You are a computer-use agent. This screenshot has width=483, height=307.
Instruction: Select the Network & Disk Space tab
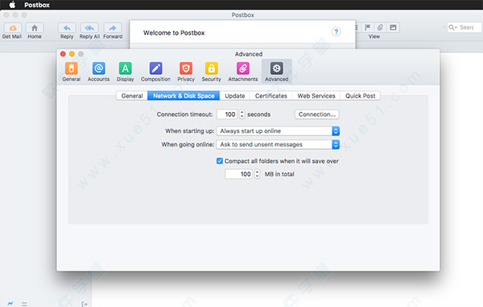pyautogui.click(x=184, y=96)
